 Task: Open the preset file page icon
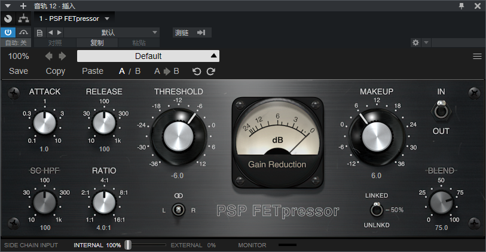click(x=39, y=33)
